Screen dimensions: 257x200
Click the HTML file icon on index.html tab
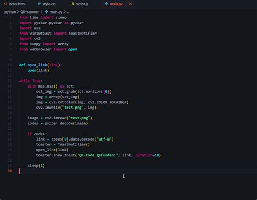coord(5,4)
